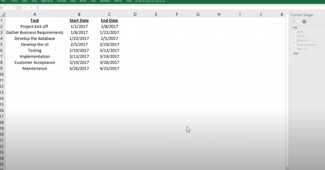Select row 1 header

tap(2, 20)
